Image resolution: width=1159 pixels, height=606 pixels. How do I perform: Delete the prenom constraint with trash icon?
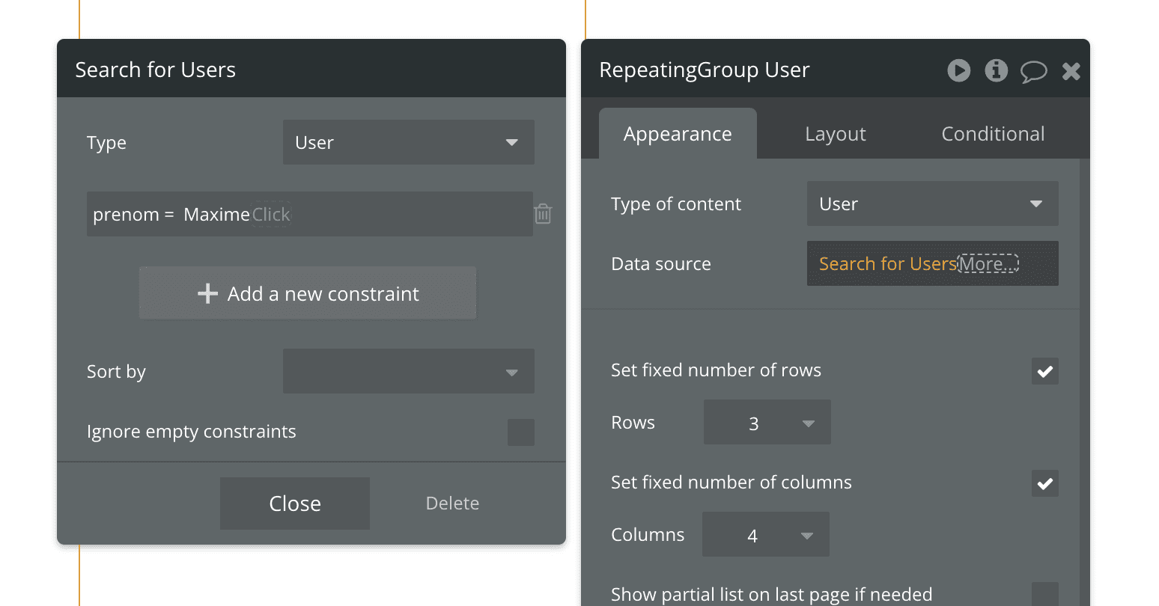click(544, 214)
